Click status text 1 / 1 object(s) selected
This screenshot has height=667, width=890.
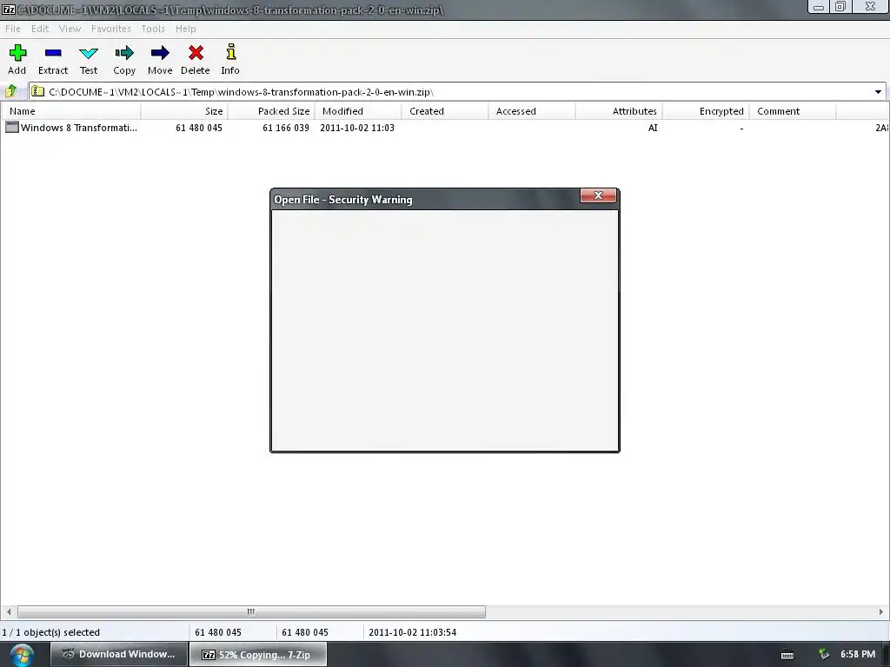tap(51, 632)
